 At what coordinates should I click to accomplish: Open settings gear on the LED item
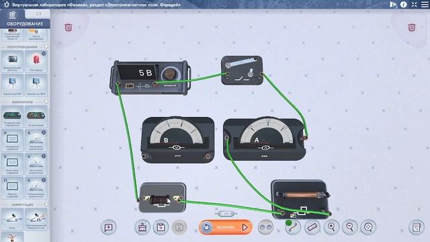[44, 54]
